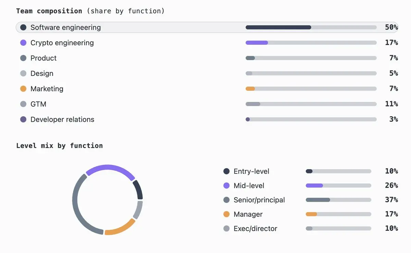Click the GTM share bar

tap(311, 104)
